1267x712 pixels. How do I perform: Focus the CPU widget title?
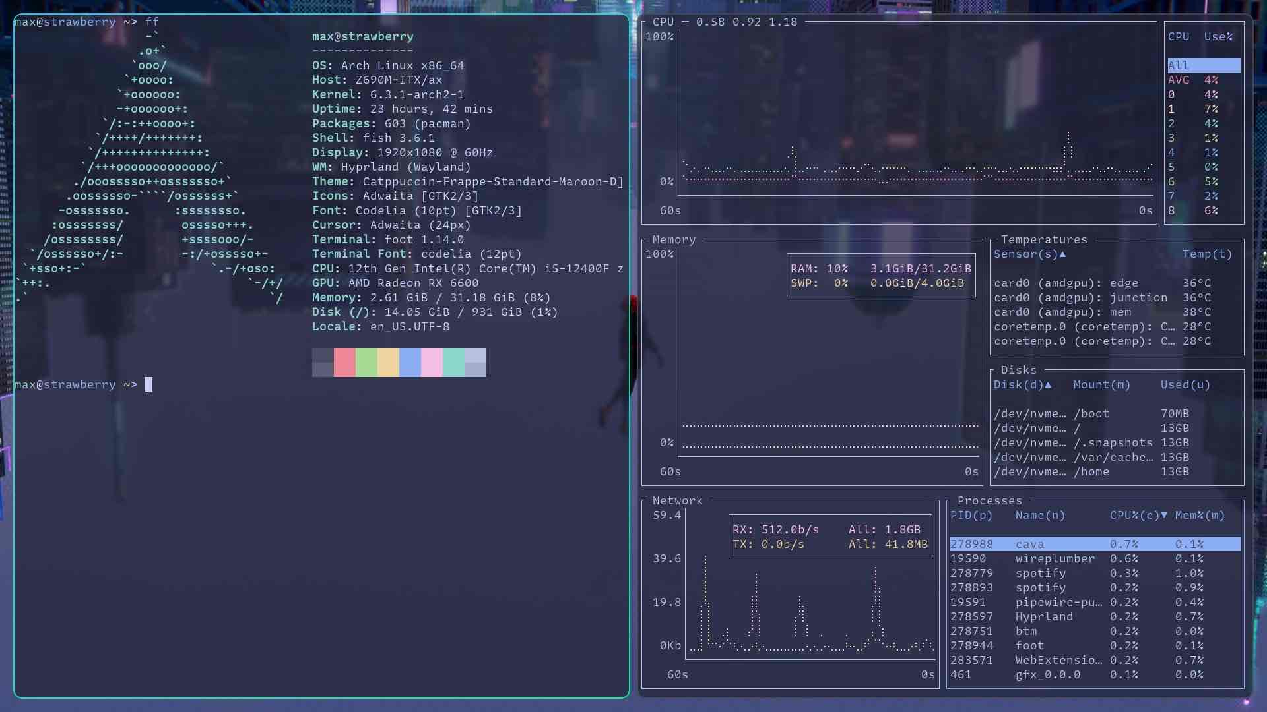(x=663, y=22)
